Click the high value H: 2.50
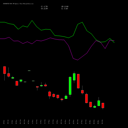 [x=65, y=6]
